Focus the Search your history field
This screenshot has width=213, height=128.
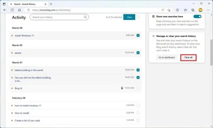pos(59,17)
